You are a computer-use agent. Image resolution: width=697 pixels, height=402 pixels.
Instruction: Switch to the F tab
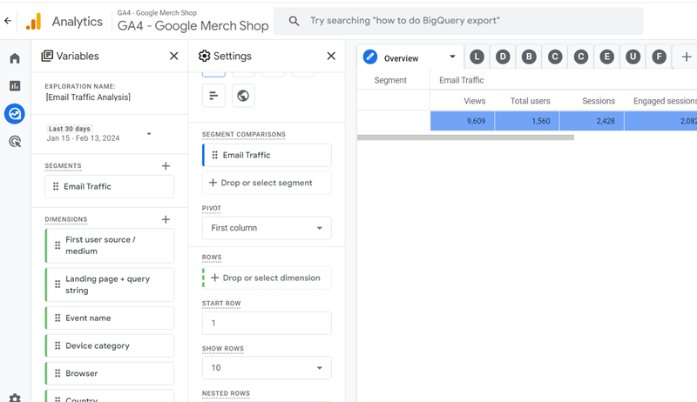pyautogui.click(x=660, y=57)
